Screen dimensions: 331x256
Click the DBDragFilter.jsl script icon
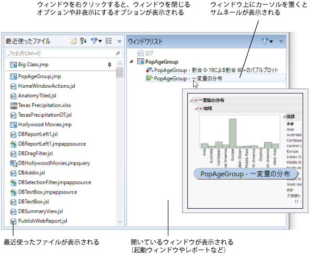pyautogui.click(x=13, y=153)
